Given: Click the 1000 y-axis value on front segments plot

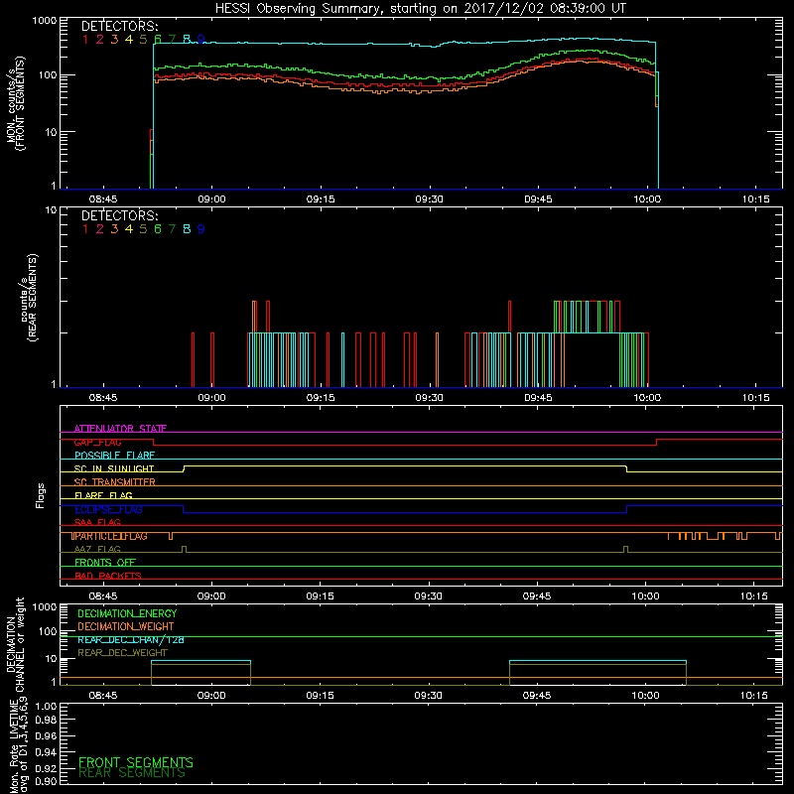Looking at the screenshot, I should (x=45, y=21).
